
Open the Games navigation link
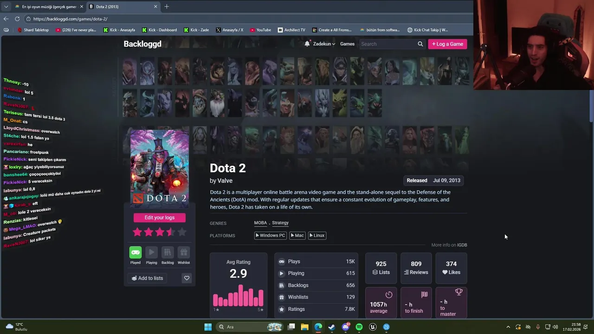(x=347, y=44)
